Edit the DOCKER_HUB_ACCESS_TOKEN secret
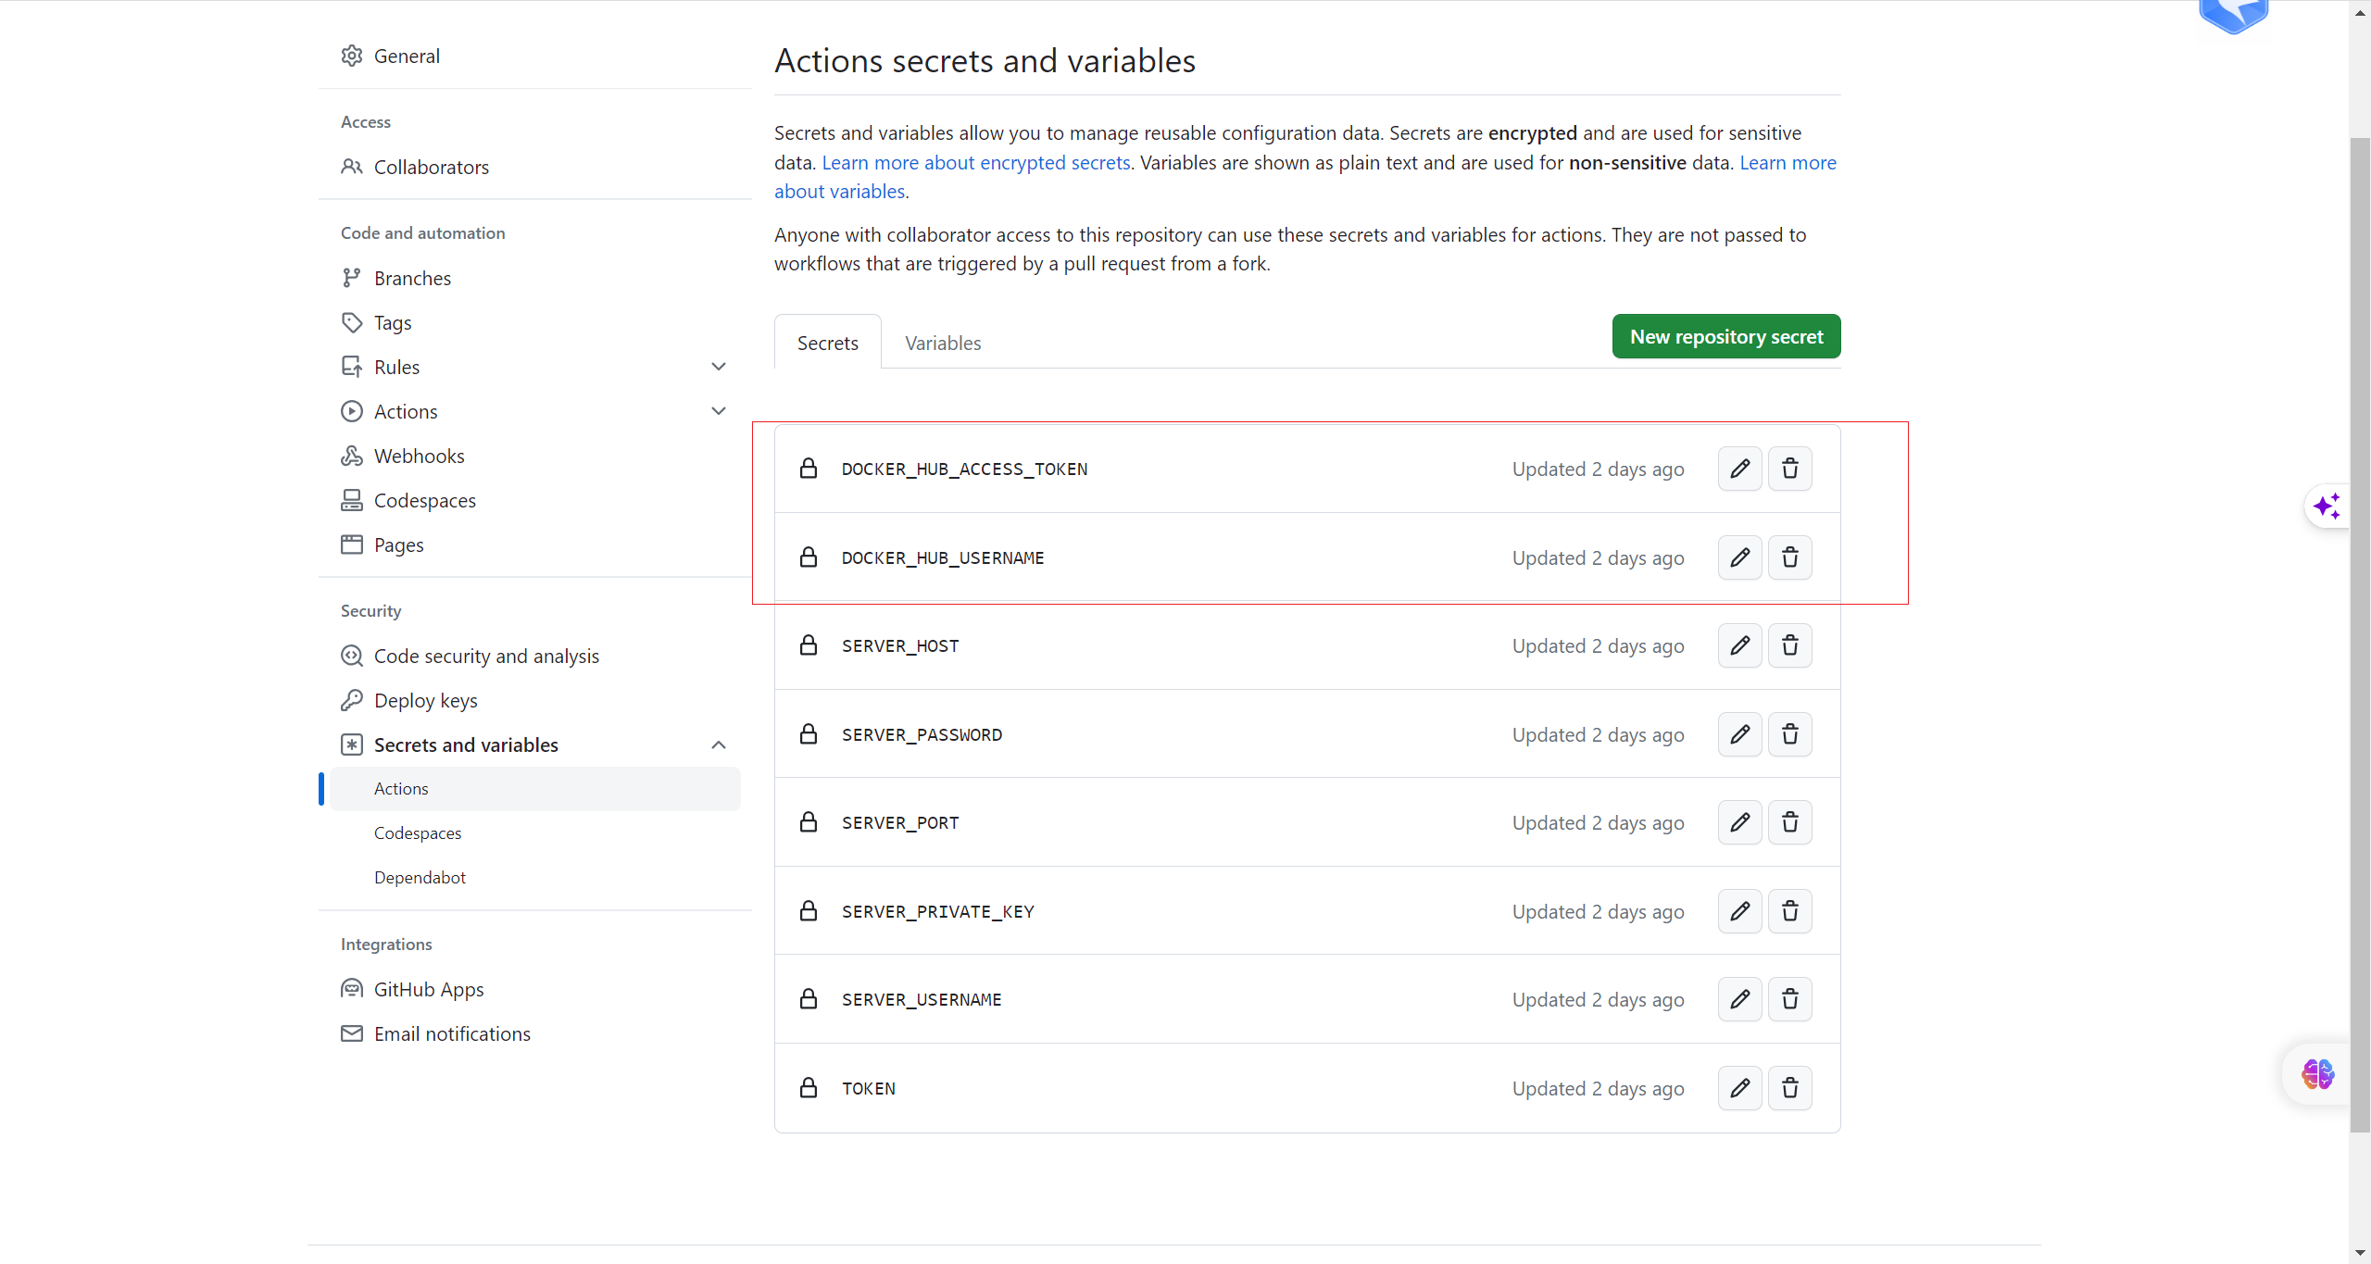Screen dimensions: 2371x1264 point(1739,469)
